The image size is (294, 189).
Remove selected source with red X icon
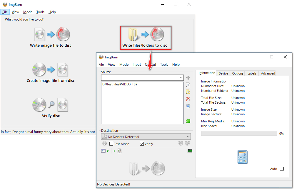pyautogui.click(x=188, y=99)
